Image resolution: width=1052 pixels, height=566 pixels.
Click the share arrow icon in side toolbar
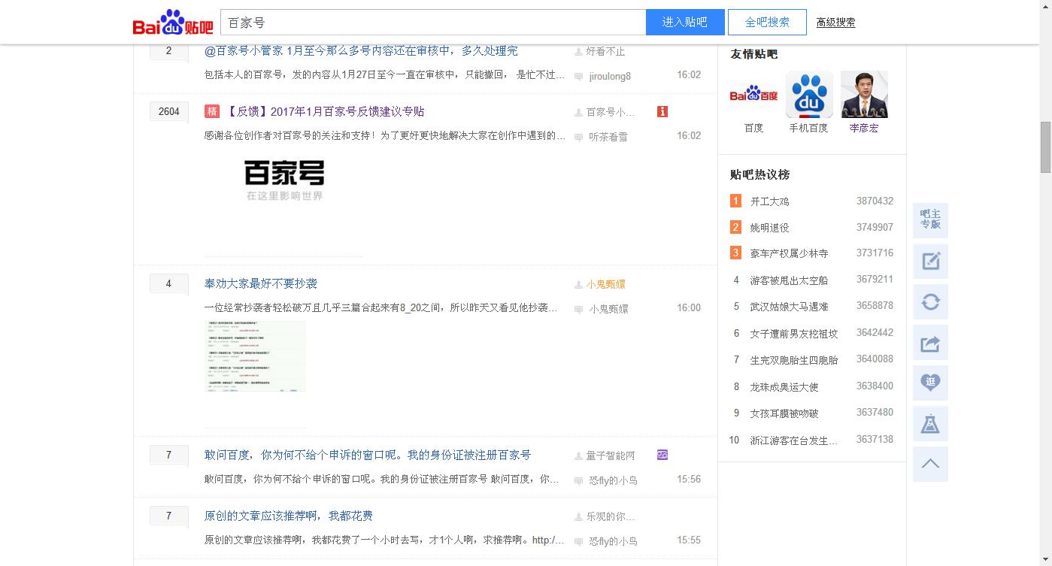tap(930, 343)
